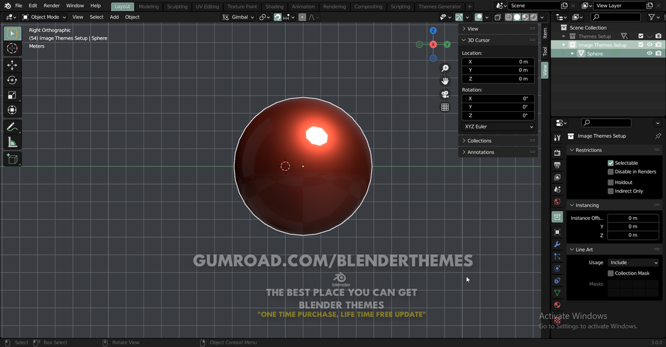Screen dimensions: 666x347
Task: Expand the Sphere tree item
Action: point(573,54)
